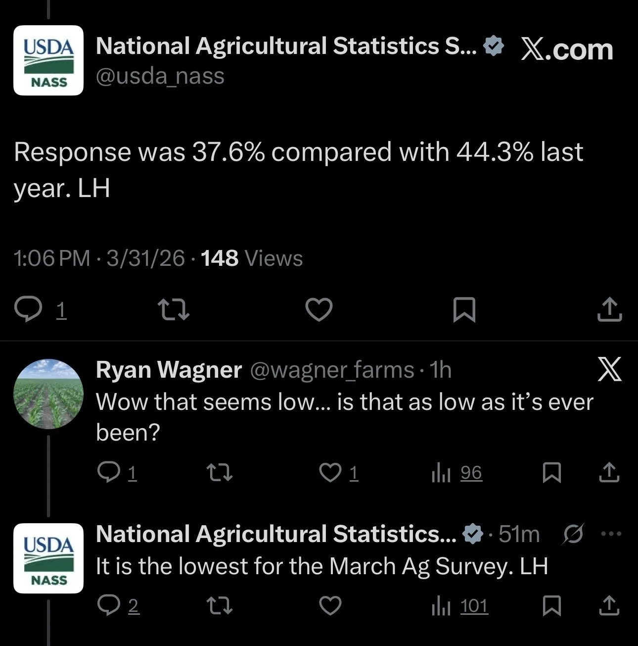Open more options on NASS reply
Viewport: 638px width, 646px height.
click(610, 534)
